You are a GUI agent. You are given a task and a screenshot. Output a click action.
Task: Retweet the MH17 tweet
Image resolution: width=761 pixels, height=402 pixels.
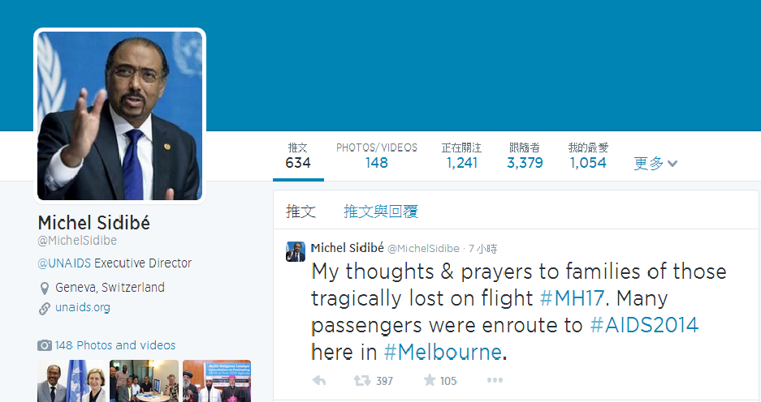[x=361, y=380]
